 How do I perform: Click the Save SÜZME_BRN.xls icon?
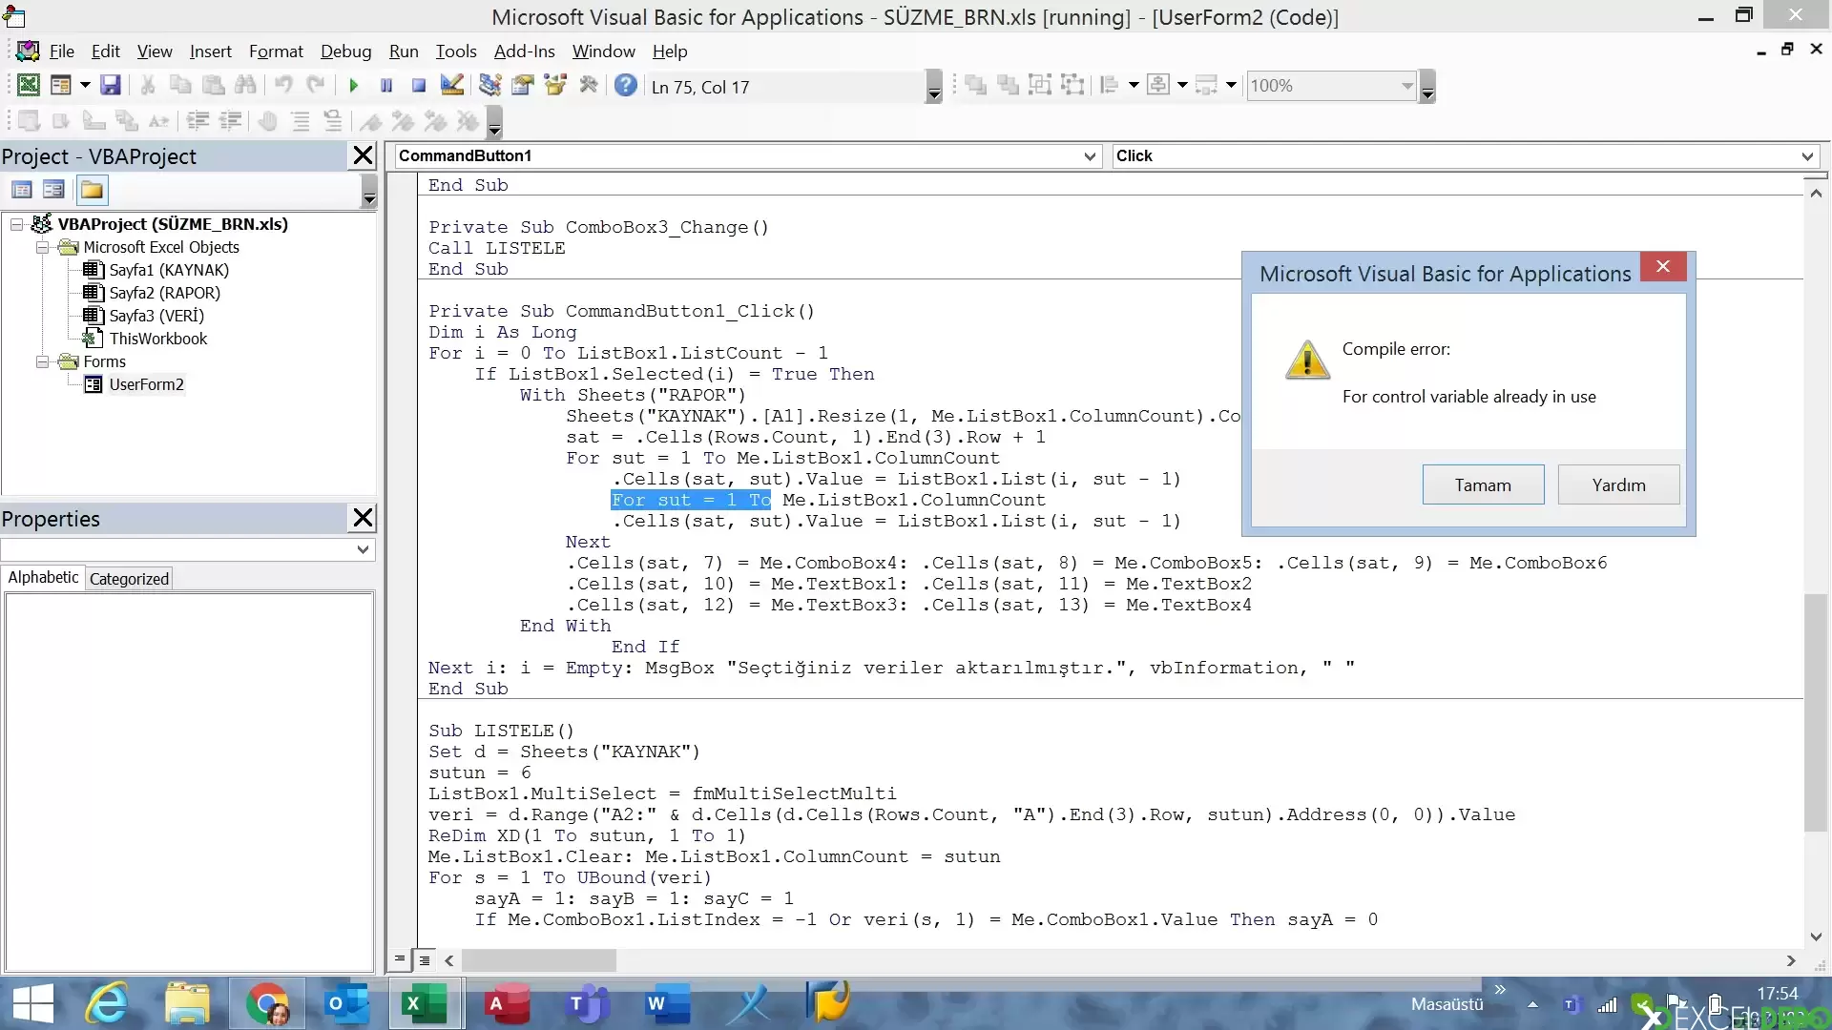tap(111, 86)
